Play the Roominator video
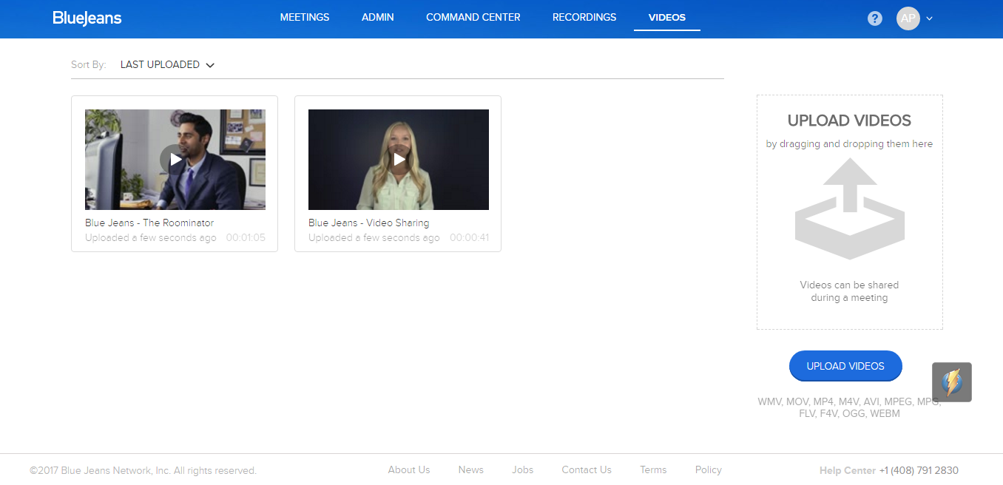Image resolution: width=1003 pixels, height=485 pixels. click(175, 159)
